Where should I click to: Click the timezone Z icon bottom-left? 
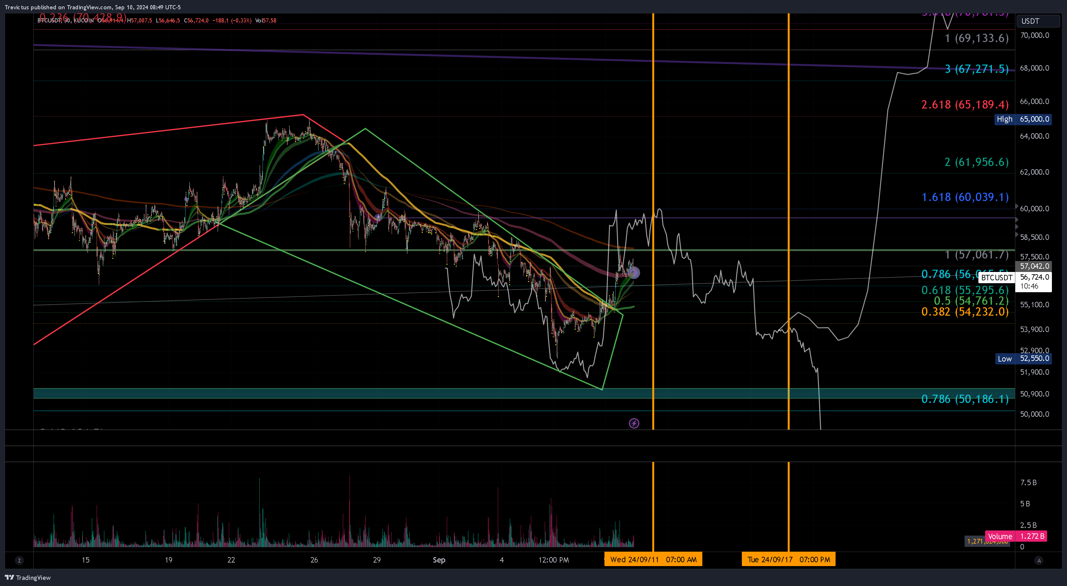pyautogui.click(x=19, y=560)
